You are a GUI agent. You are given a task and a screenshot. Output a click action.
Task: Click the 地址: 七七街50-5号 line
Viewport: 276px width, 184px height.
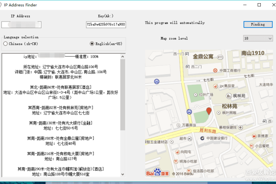click(x=61, y=128)
